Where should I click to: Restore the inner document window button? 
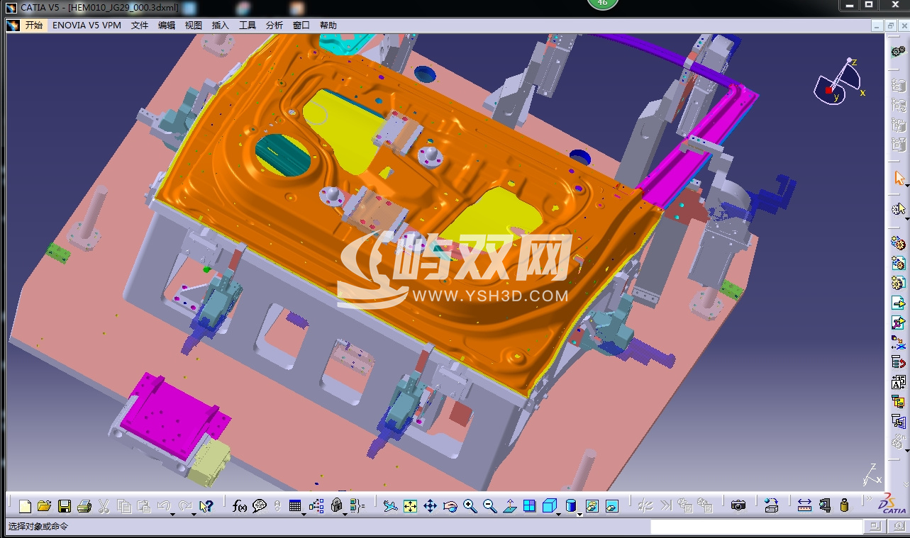click(x=890, y=26)
